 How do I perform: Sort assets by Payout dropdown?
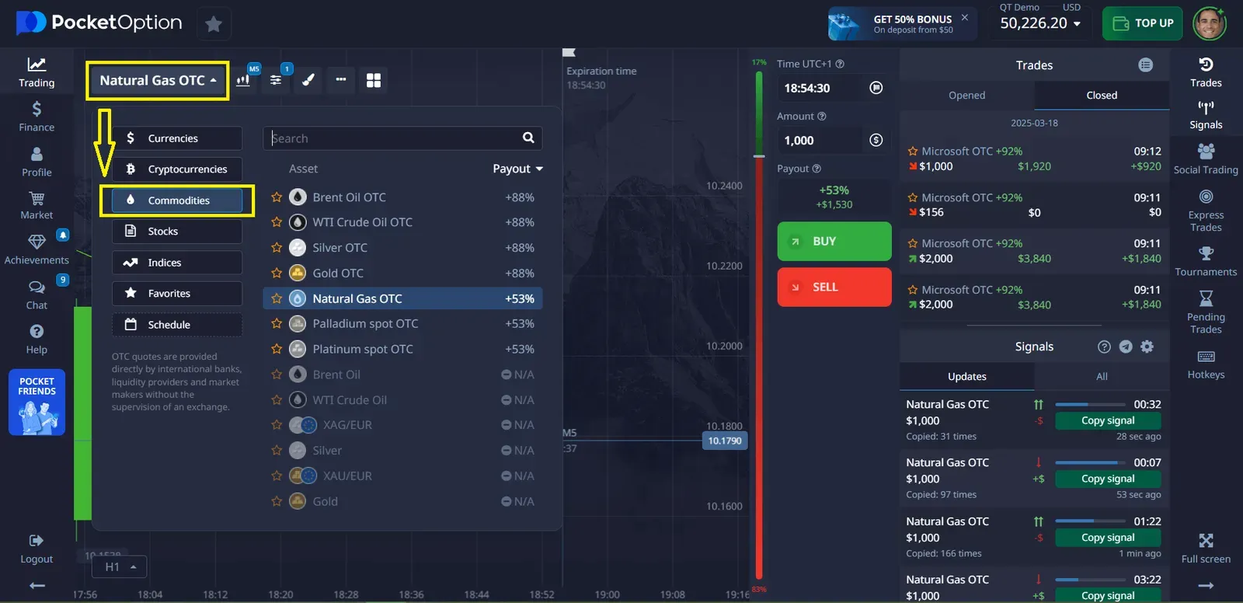[517, 169]
